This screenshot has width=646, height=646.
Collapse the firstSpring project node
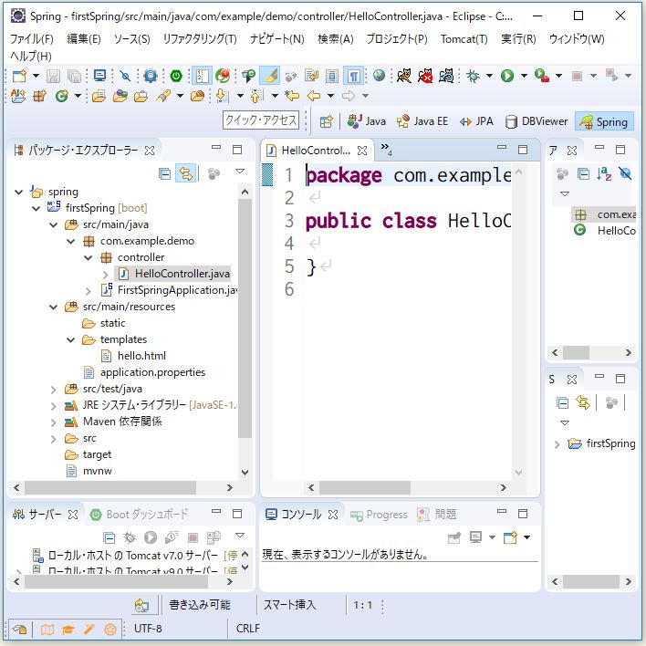(x=36, y=208)
